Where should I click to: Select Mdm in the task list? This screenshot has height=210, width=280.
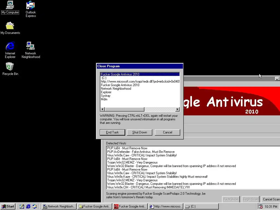tap(140, 99)
